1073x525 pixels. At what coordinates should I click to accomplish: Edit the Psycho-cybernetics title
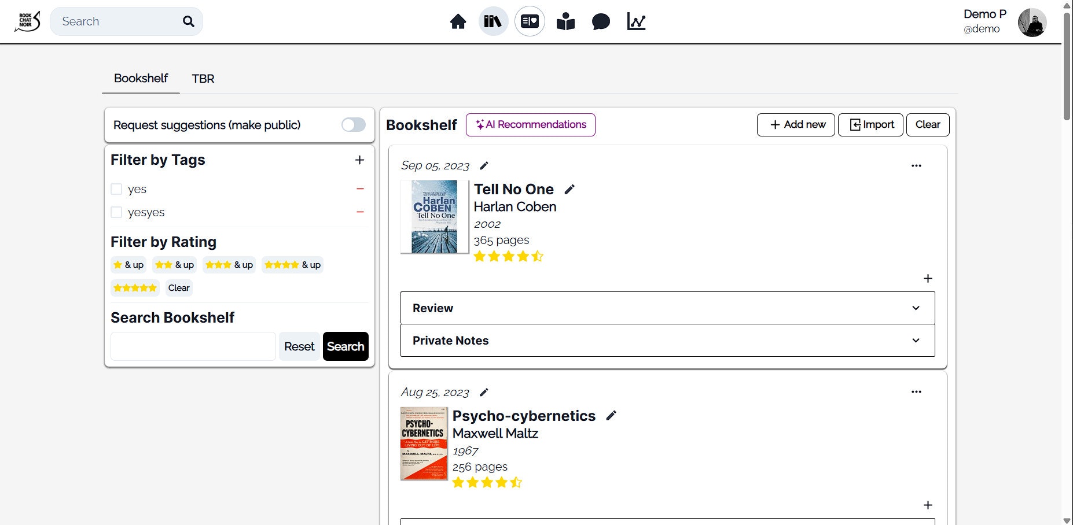pos(611,416)
